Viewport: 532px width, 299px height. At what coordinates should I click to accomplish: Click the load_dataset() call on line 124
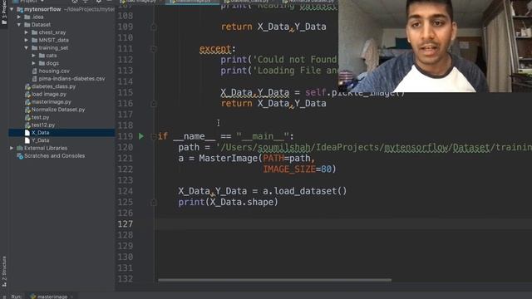(310, 191)
